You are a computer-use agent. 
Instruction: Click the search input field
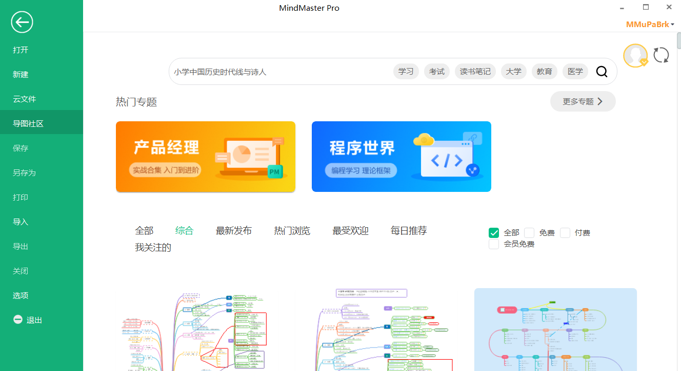[x=277, y=72]
